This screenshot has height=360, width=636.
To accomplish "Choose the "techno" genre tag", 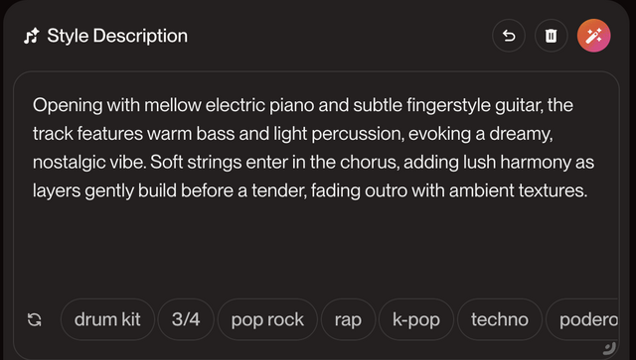I will (500, 319).
